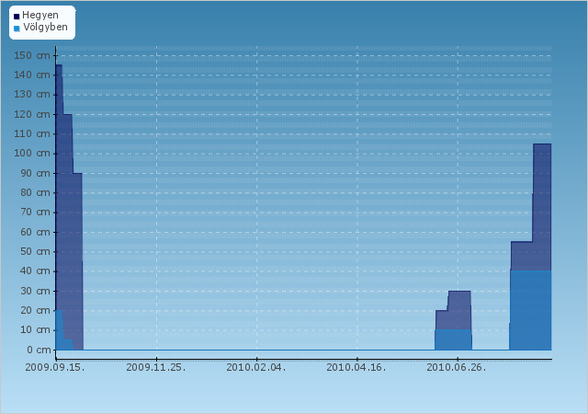Click the 40 cm Völgyben area at chart end
This screenshot has height=414, width=588.
531,310
